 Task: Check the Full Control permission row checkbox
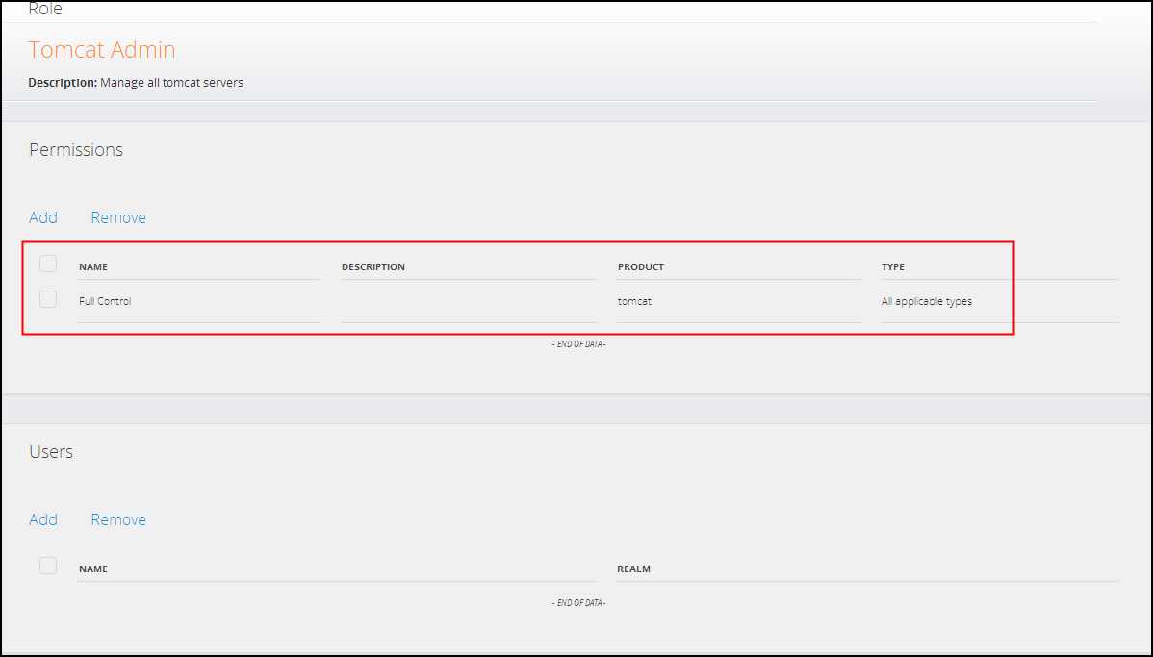click(48, 299)
